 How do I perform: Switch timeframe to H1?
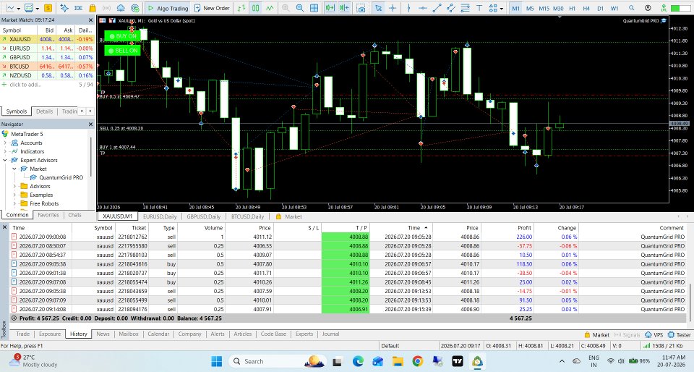pyautogui.click(x=573, y=8)
